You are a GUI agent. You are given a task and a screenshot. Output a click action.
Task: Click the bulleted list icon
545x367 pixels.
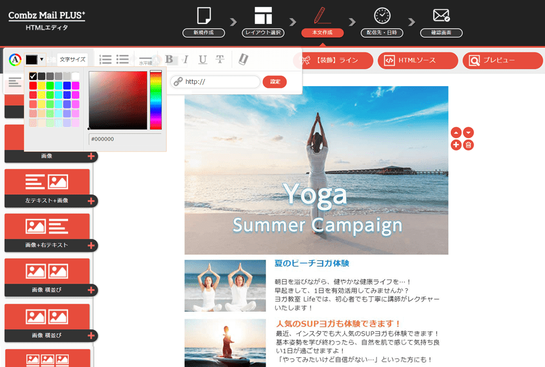(x=123, y=59)
